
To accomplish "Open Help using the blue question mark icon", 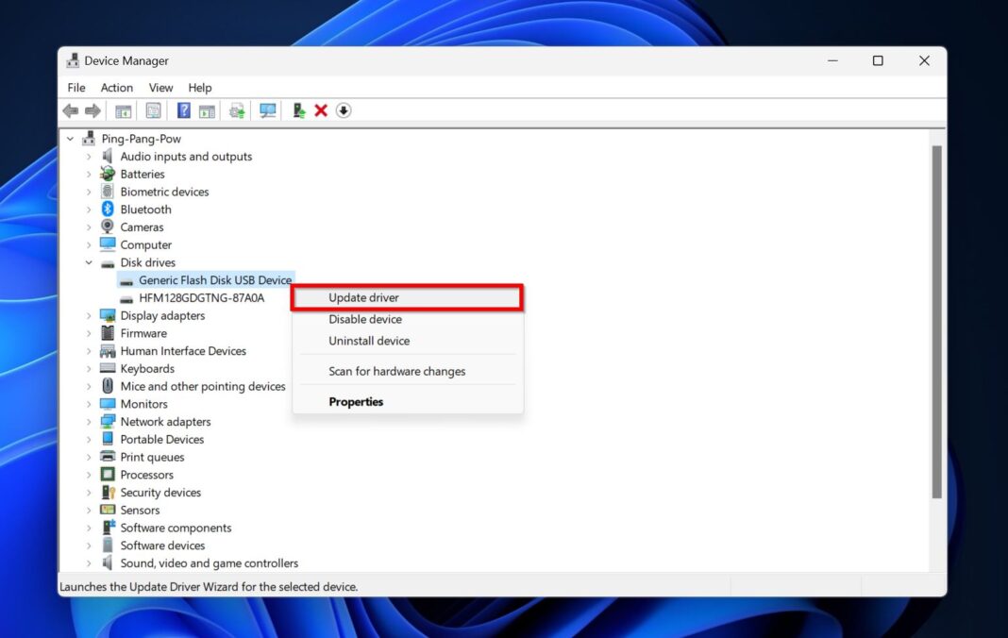I will point(182,110).
